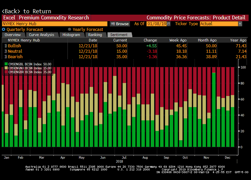
Task: Click the Month Ago column header
Action: point(207,40)
